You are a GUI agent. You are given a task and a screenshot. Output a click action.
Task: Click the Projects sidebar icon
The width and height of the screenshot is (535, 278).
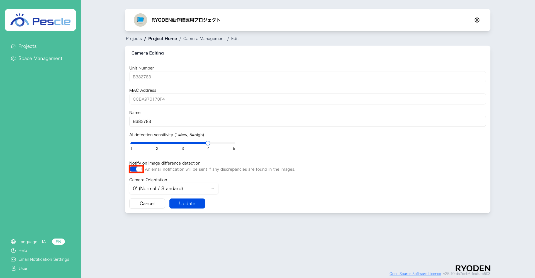(x=13, y=46)
